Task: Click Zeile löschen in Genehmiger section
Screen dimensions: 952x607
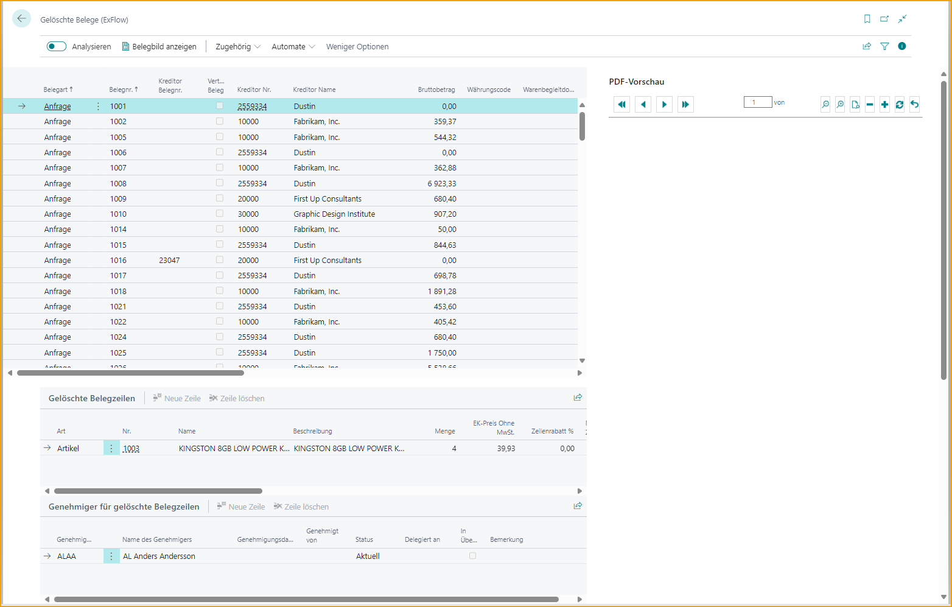Action: tap(301, 507)
